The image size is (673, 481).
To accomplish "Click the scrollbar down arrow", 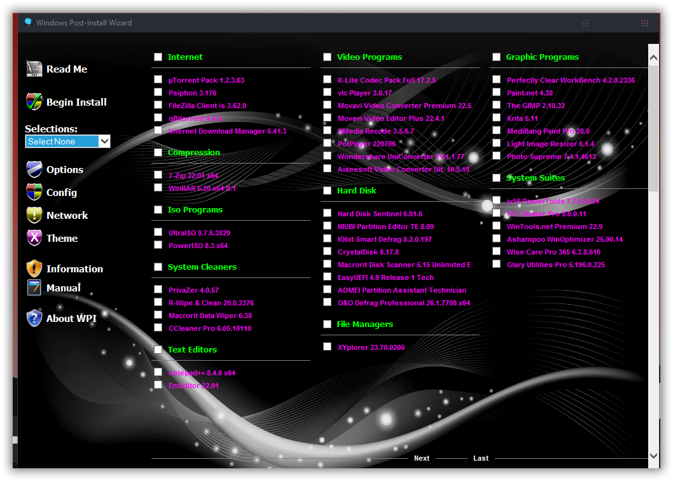I will click(x=653, y=456).
